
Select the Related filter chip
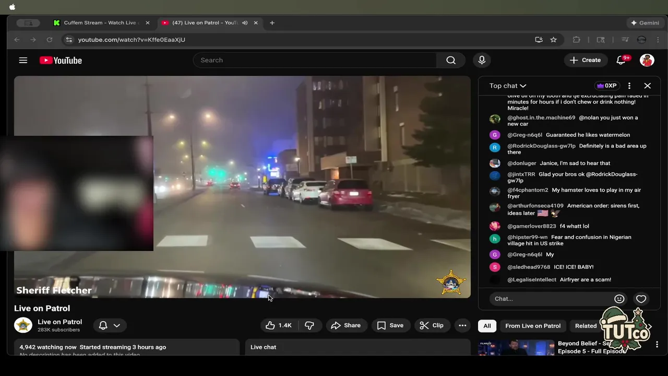coord(586,326)
